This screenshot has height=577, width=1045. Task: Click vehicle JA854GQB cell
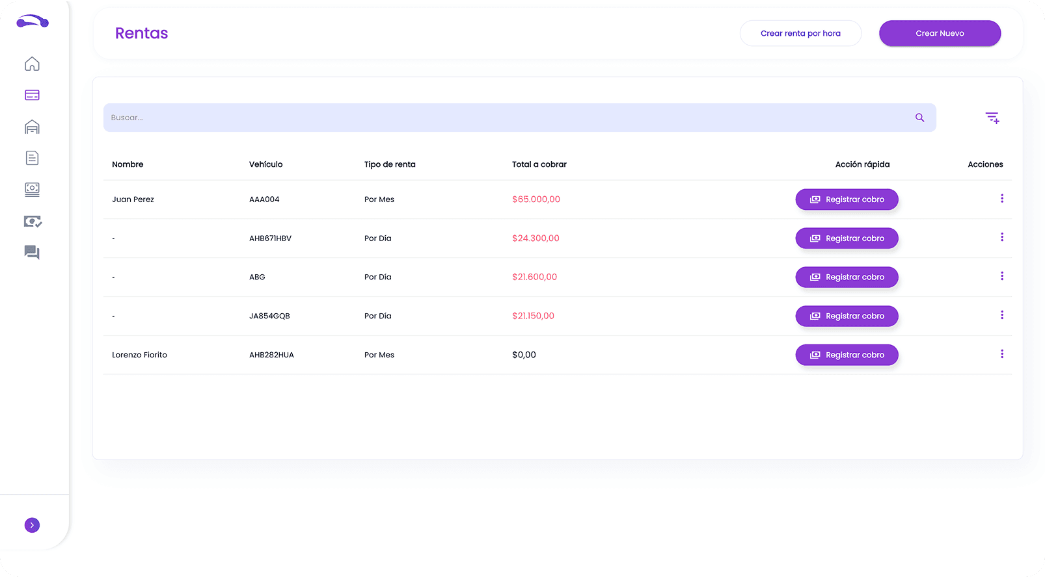[x=269, y=316]
